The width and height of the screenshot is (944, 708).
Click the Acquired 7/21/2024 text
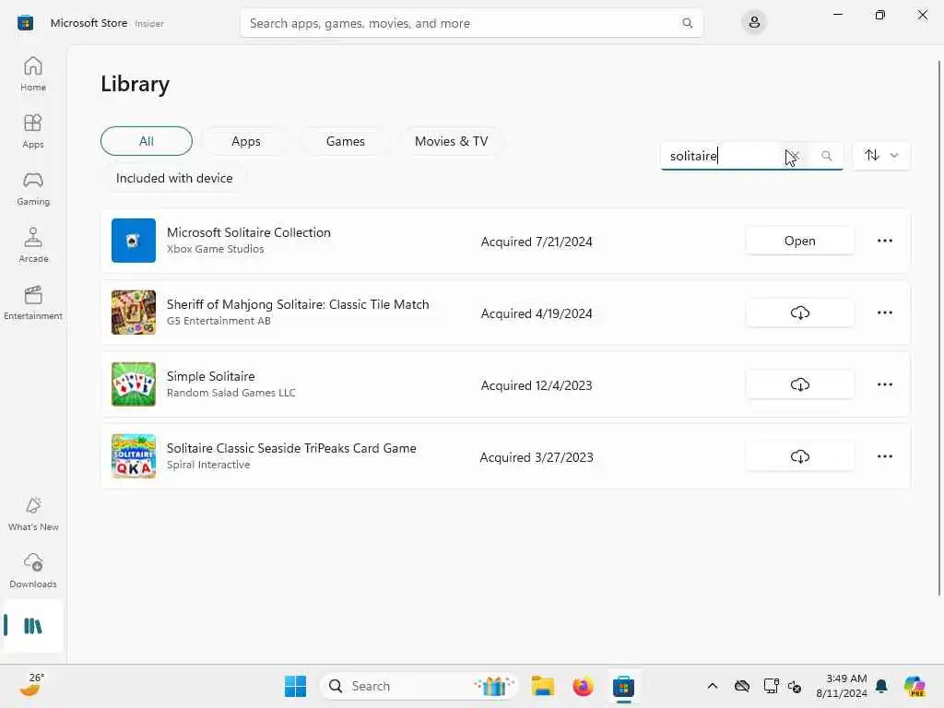[537, 242]
